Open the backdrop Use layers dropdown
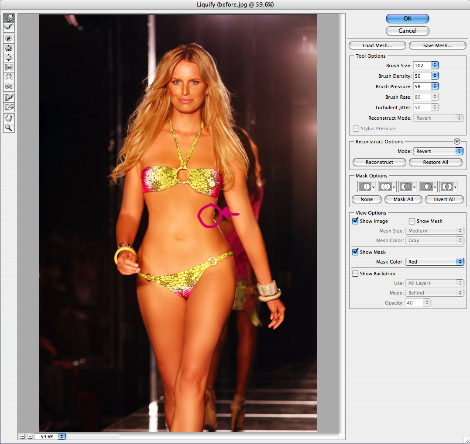470x444 pixels. tap(435, 283)
